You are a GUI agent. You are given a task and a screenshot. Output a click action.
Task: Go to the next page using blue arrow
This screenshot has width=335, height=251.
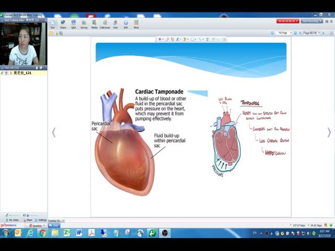point(323,33)
